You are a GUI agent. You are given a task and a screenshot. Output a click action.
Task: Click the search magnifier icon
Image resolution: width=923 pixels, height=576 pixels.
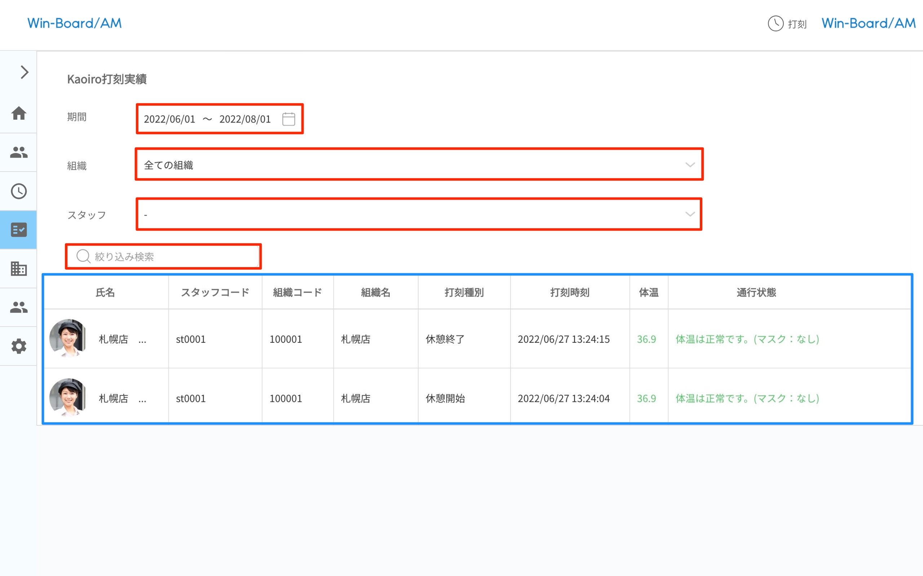click(x=83, y=256)
